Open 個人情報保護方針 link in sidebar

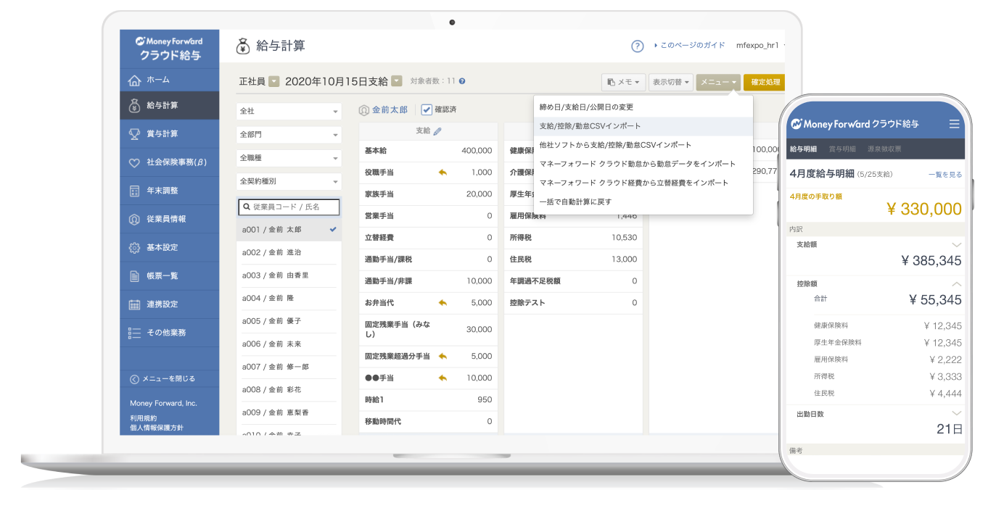point(157,428)
